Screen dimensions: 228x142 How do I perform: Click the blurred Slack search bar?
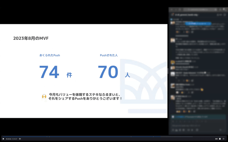click(200, 10)
